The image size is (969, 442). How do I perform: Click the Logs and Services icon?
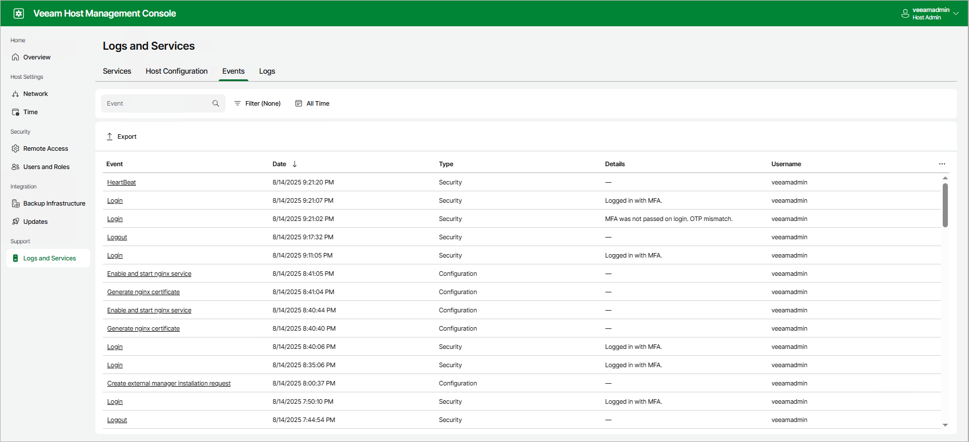click(x=15, y=258)
